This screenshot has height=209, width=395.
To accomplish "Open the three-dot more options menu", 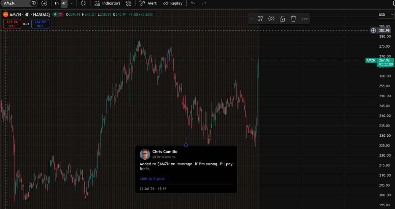I will [304, 19].
